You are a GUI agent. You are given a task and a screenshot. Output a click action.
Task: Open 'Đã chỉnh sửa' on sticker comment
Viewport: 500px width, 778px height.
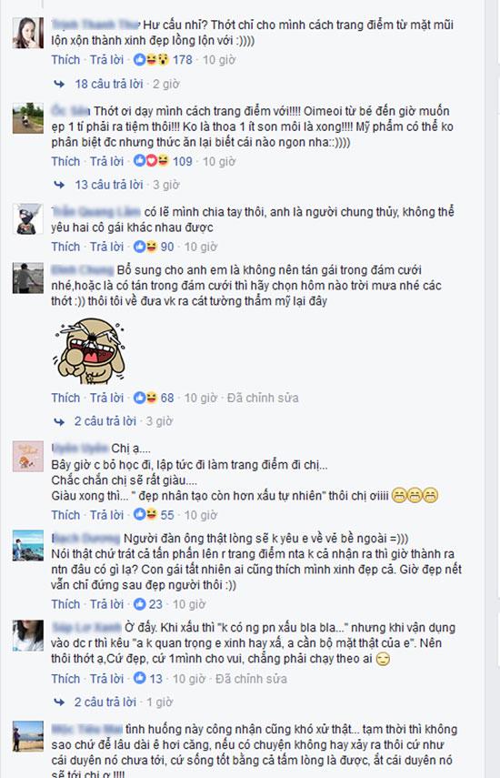(x=263, y=398)
